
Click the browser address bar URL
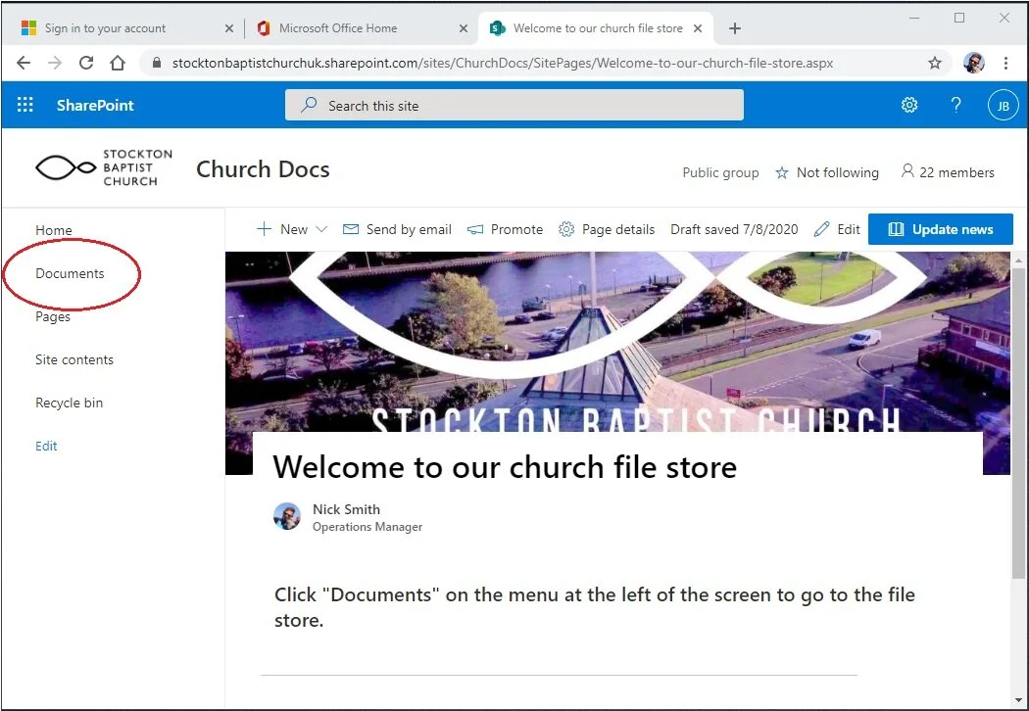click(503, 63)
